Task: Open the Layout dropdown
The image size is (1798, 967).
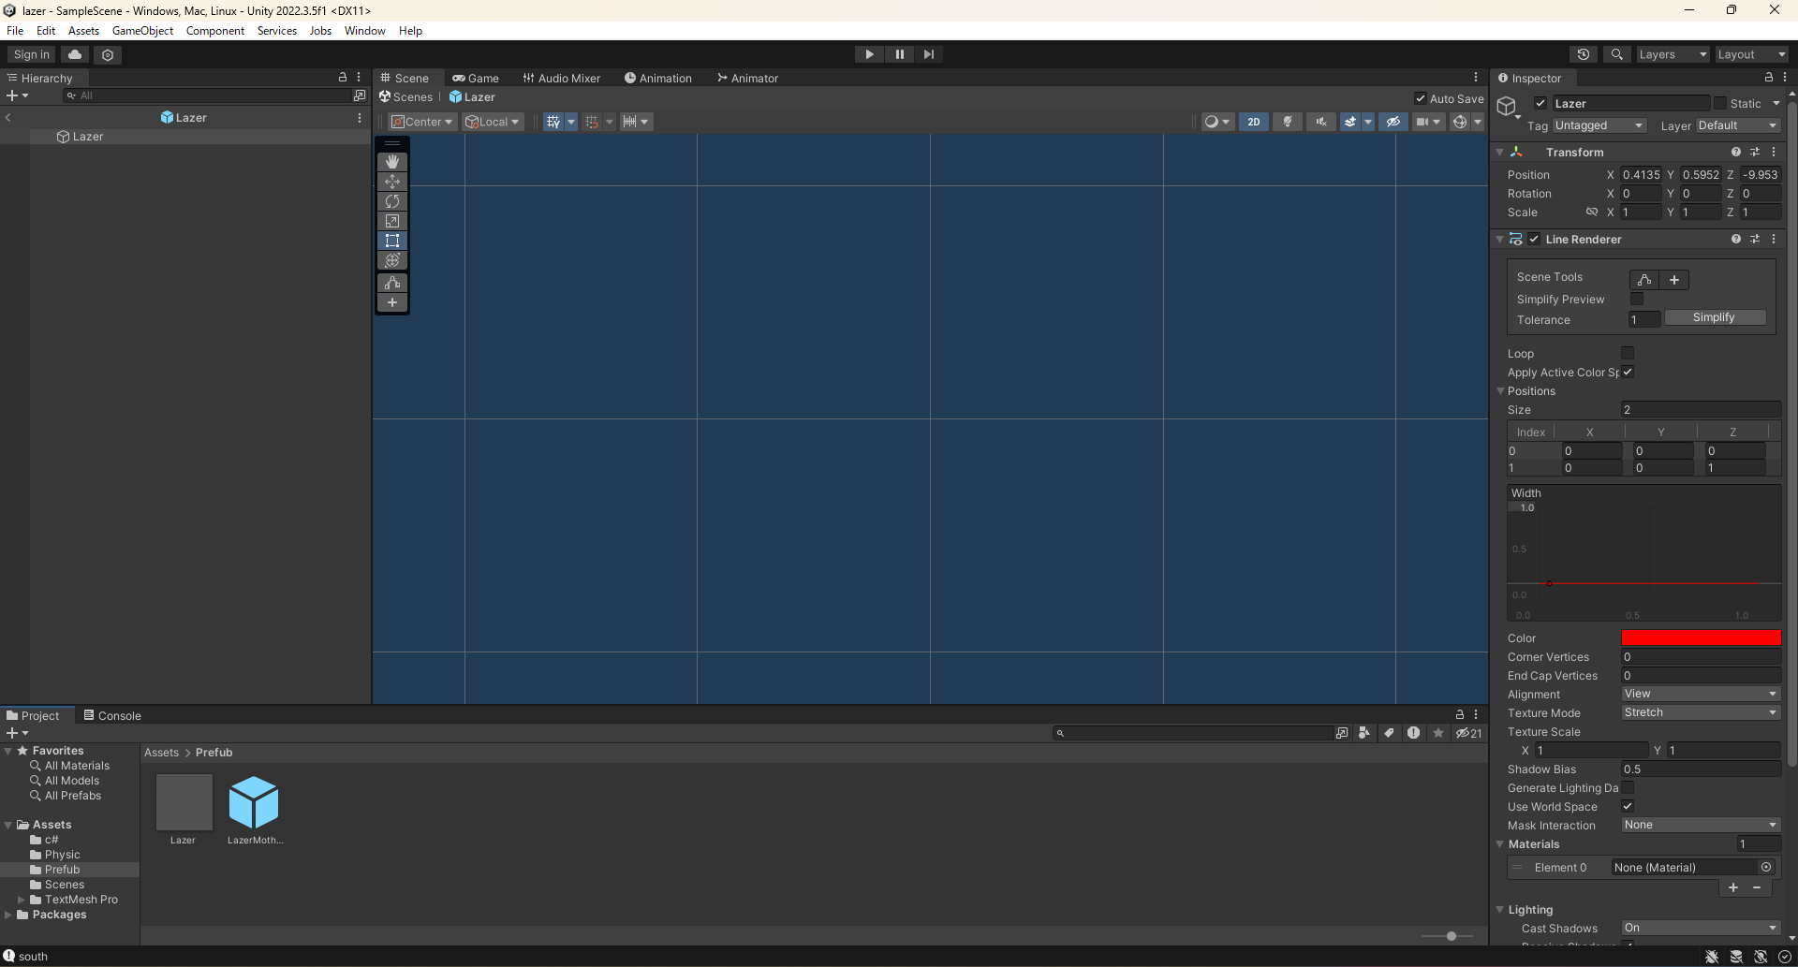Action: point(1750,53)
